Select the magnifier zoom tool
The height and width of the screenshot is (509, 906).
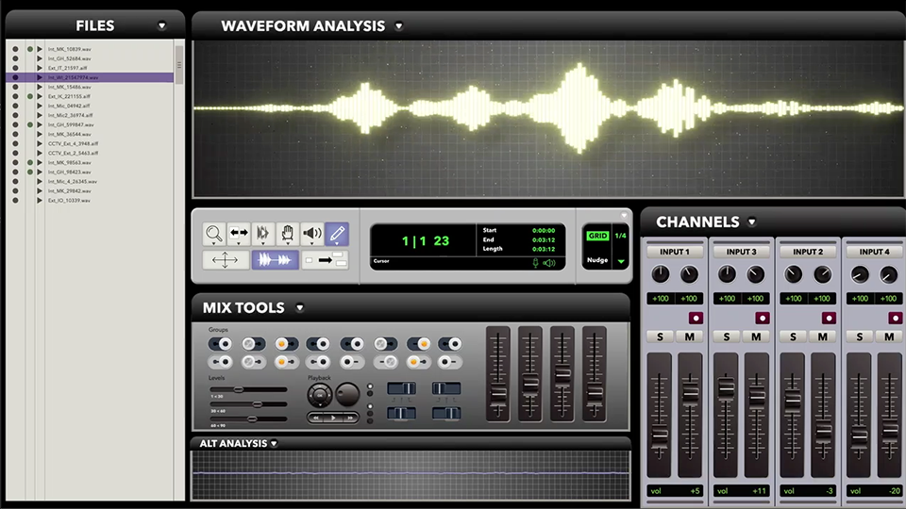click(214, 233)
